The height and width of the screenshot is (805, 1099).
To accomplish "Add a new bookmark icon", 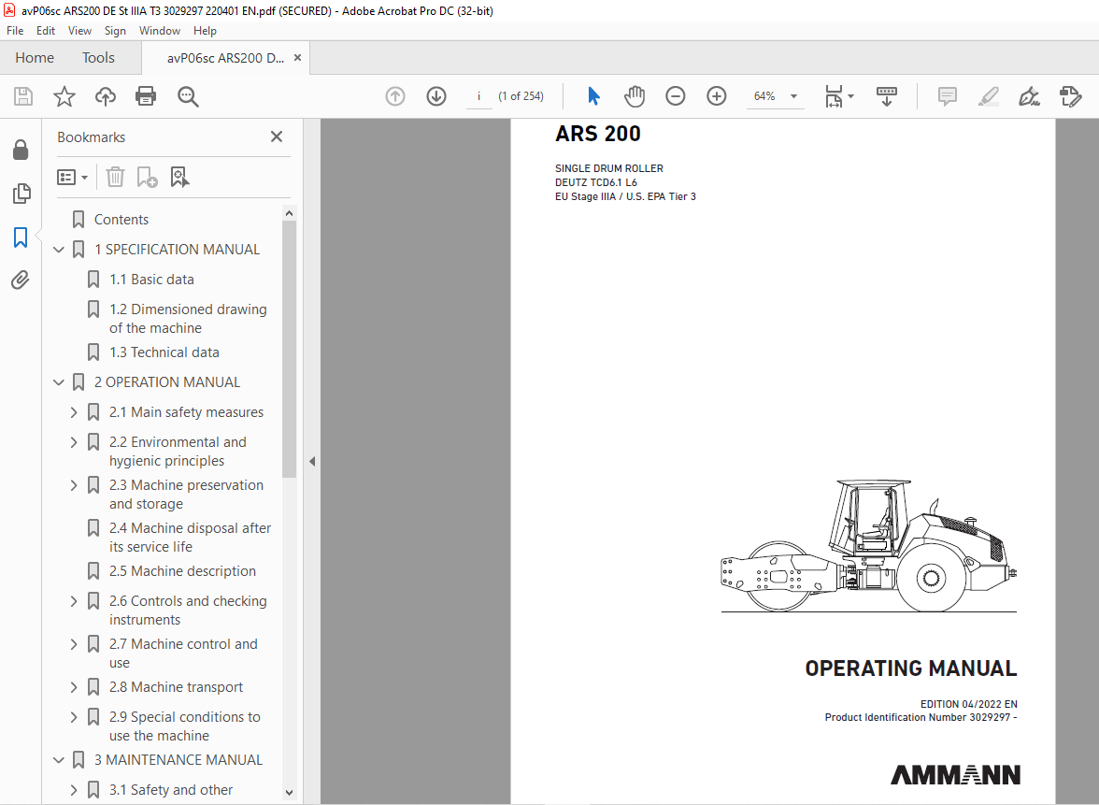I will pos(147,177).
